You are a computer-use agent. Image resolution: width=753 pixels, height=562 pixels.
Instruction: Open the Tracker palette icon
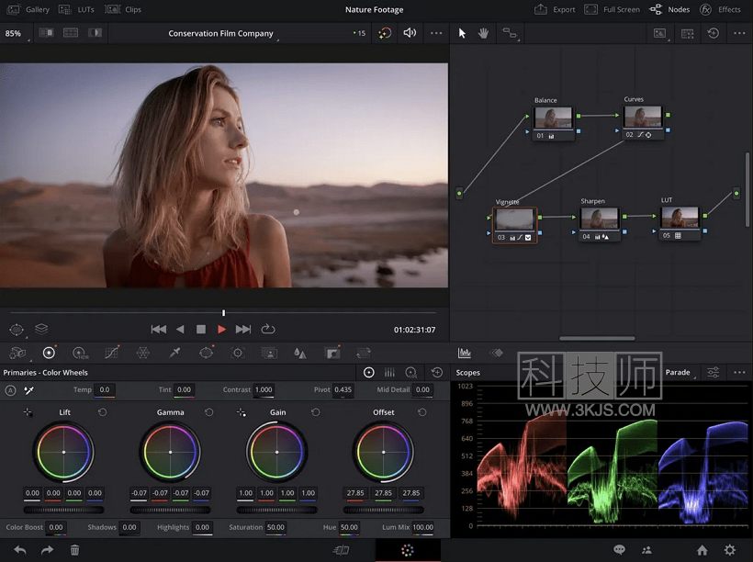click(238, 353)
